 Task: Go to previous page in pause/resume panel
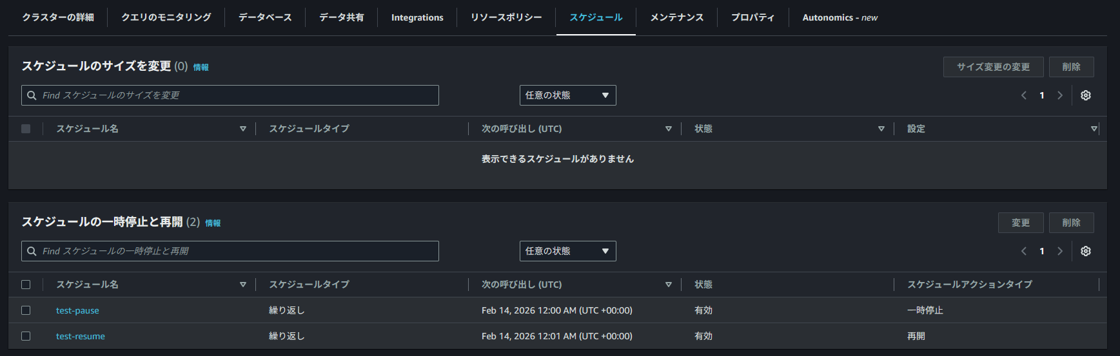(1024, 251)
